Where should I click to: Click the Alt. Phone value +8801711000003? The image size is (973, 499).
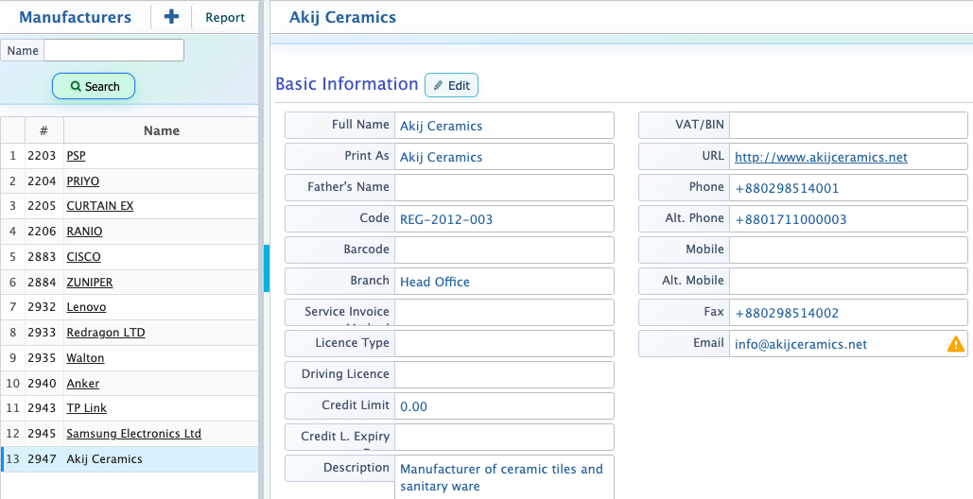coord(791,219)
